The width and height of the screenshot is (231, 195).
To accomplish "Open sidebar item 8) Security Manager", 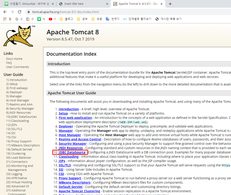I will 20,109.
